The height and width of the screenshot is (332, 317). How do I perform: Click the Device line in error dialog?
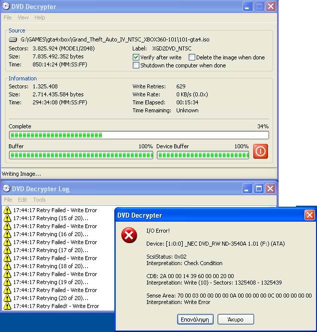(x=215, y=244)
